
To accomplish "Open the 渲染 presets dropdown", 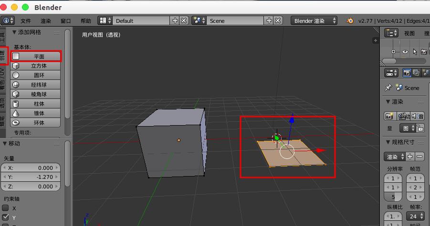I will [x=394, y=157].
